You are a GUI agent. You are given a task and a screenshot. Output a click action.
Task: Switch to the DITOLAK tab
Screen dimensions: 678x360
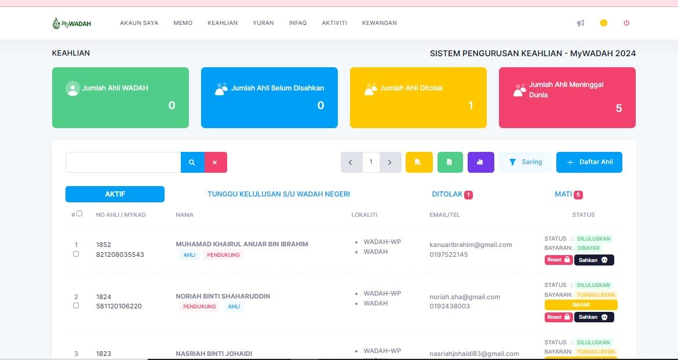coord(447,194)
